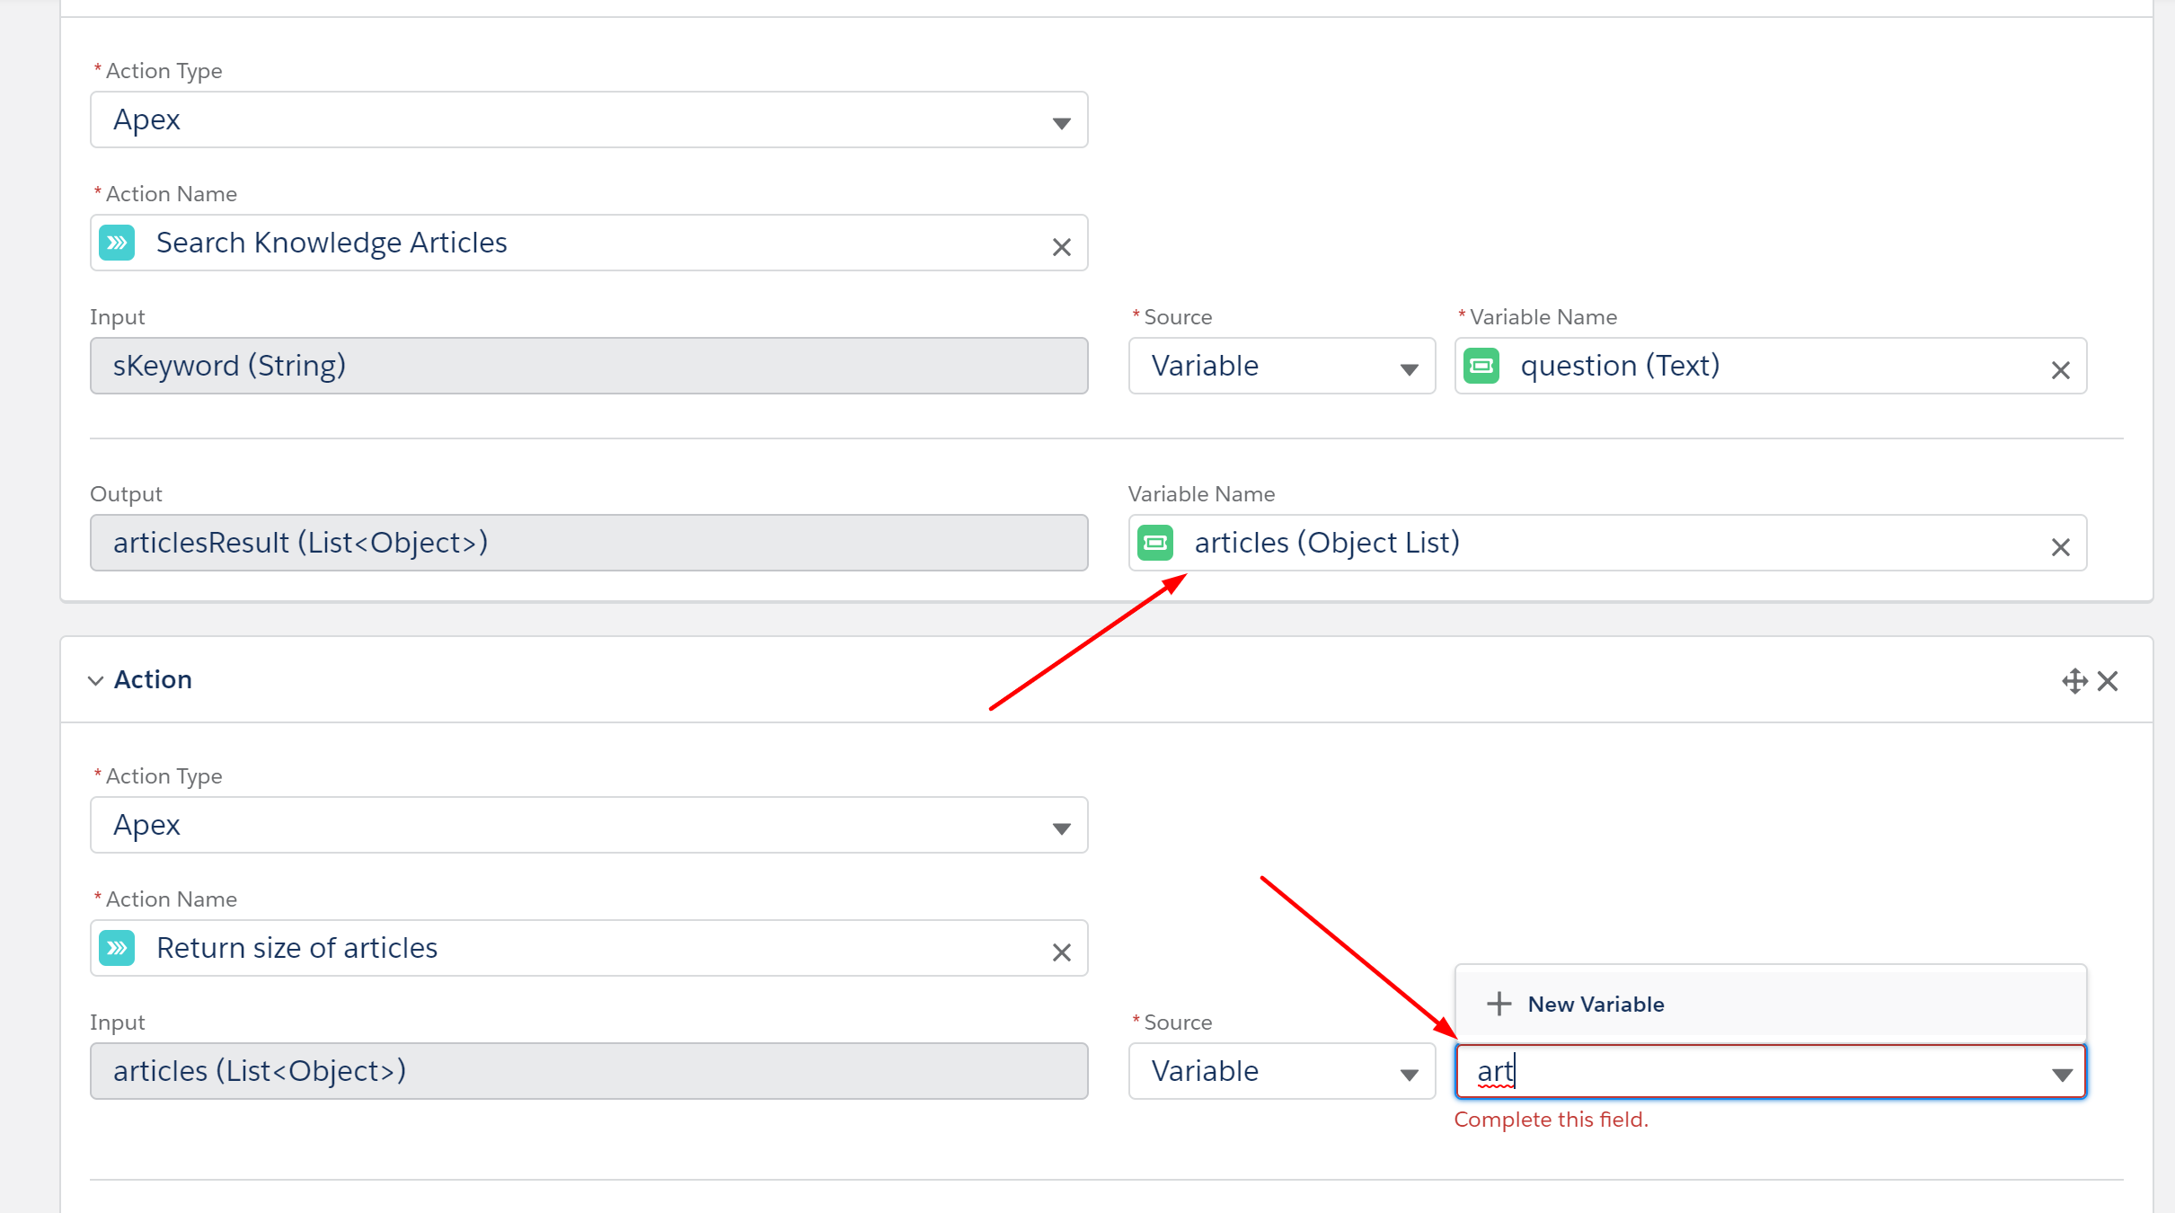Delete the Action section with X icon

point(2108,681)
